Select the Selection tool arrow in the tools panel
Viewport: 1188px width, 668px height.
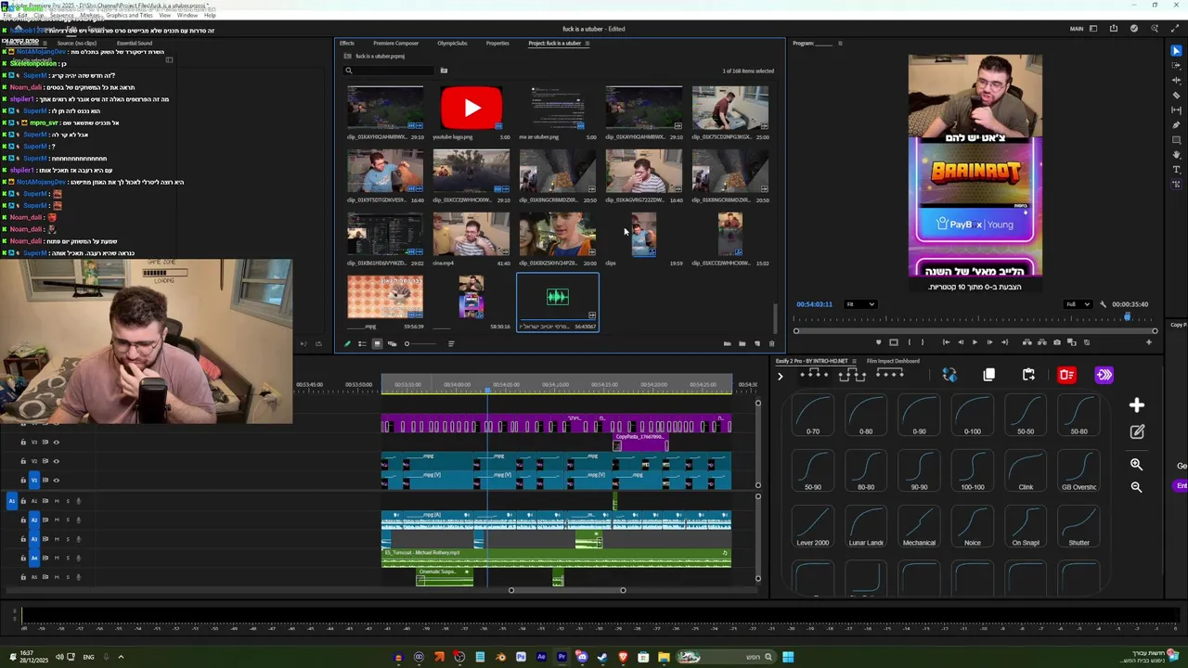click(1176, 51)
